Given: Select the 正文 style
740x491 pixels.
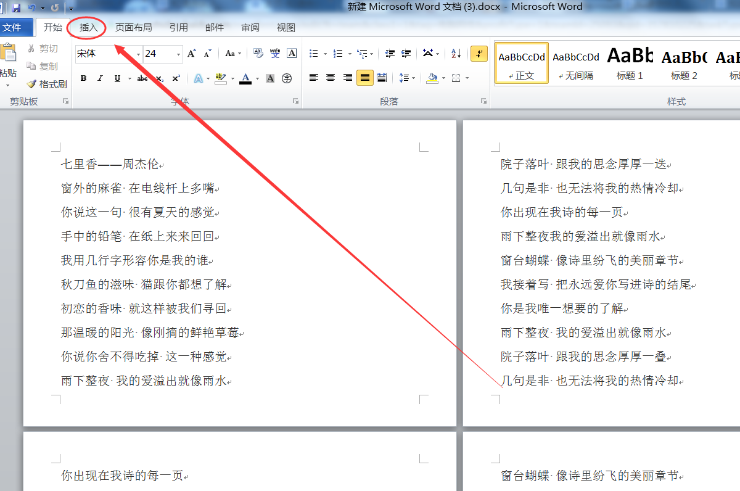Looking at the screenshot, I should click(x=522, y=64).
